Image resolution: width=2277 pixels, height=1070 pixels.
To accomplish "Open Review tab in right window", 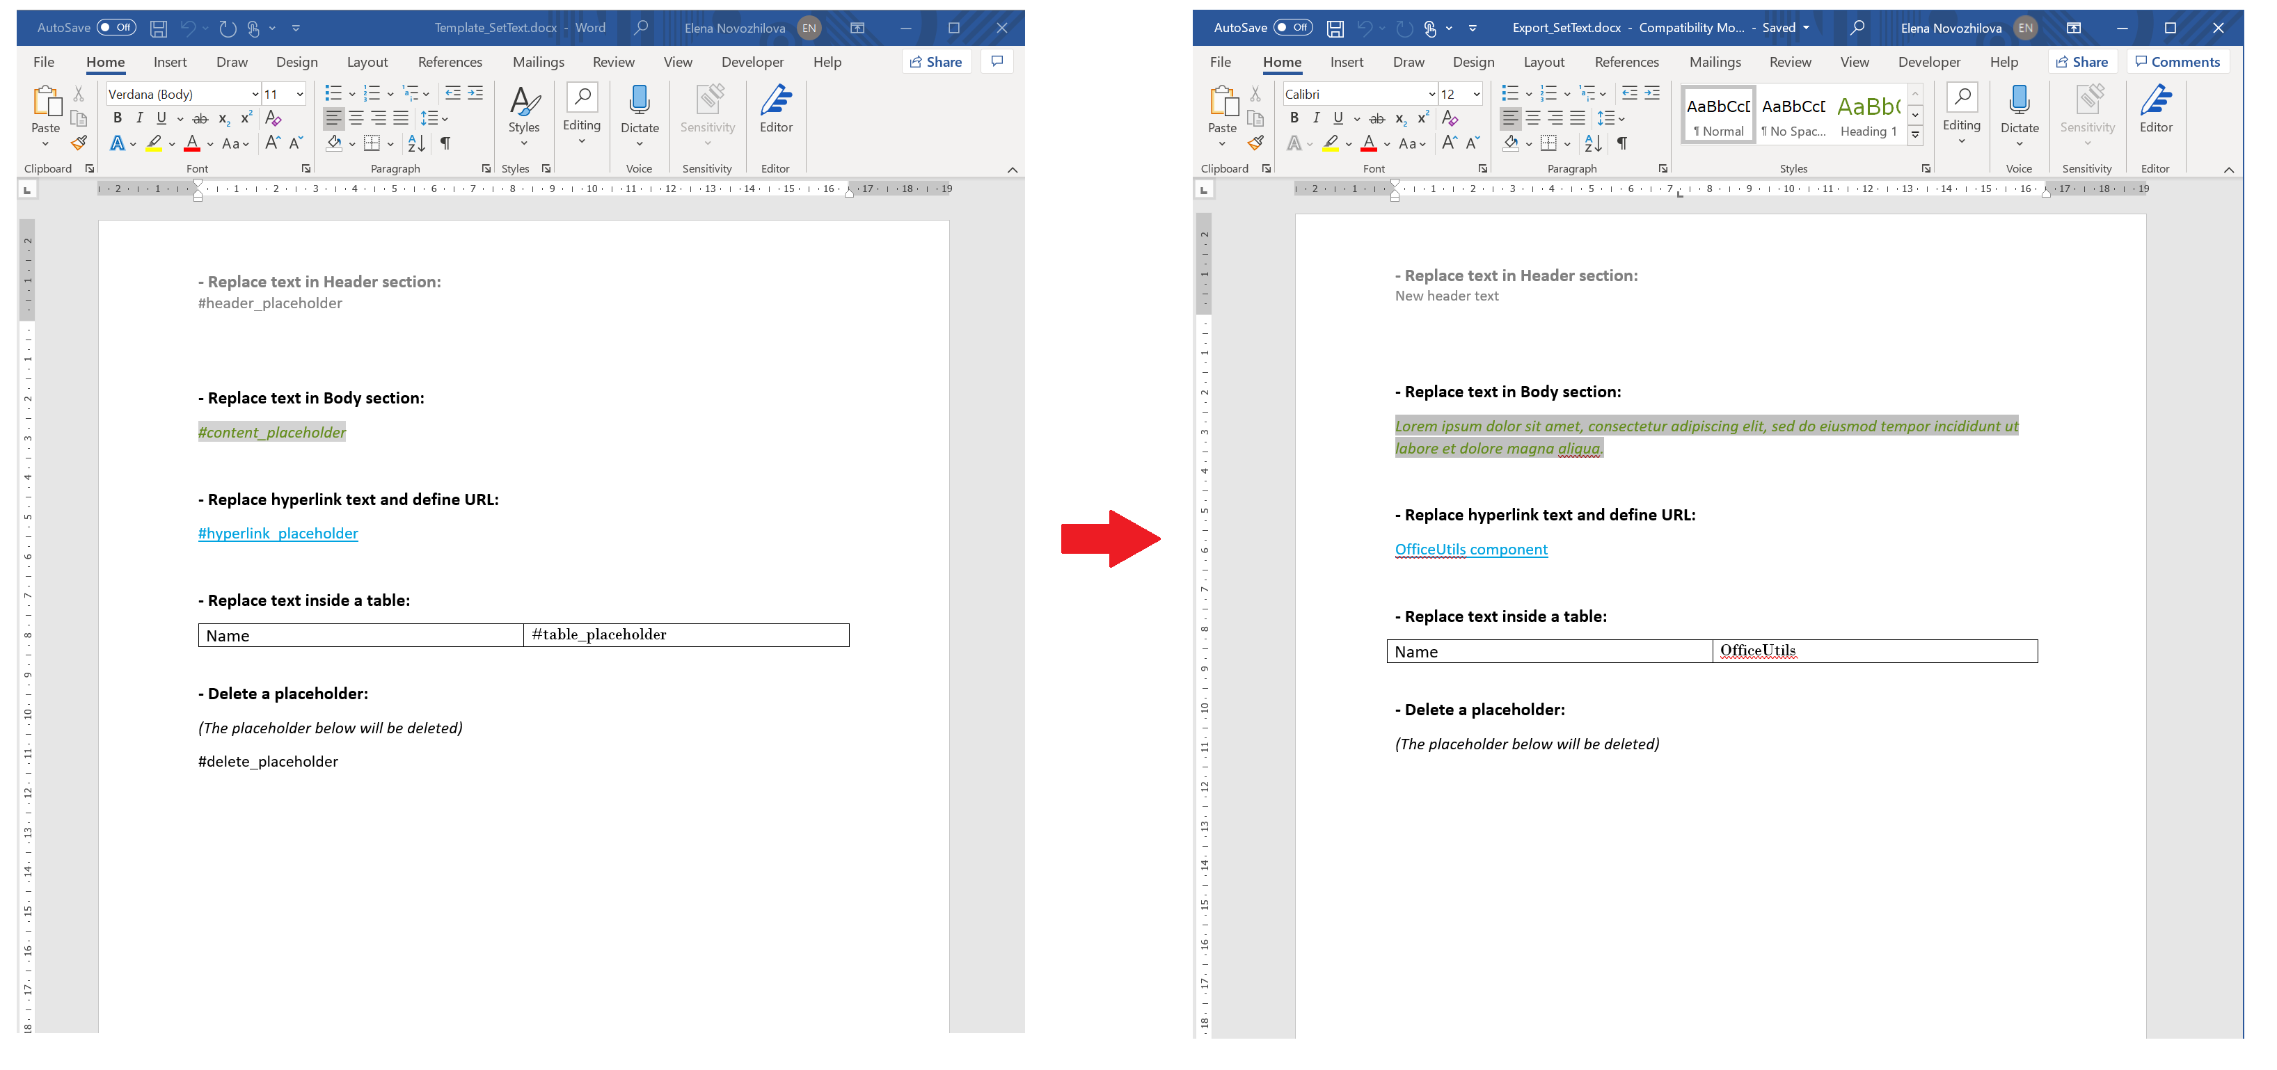I will 1790,62.
